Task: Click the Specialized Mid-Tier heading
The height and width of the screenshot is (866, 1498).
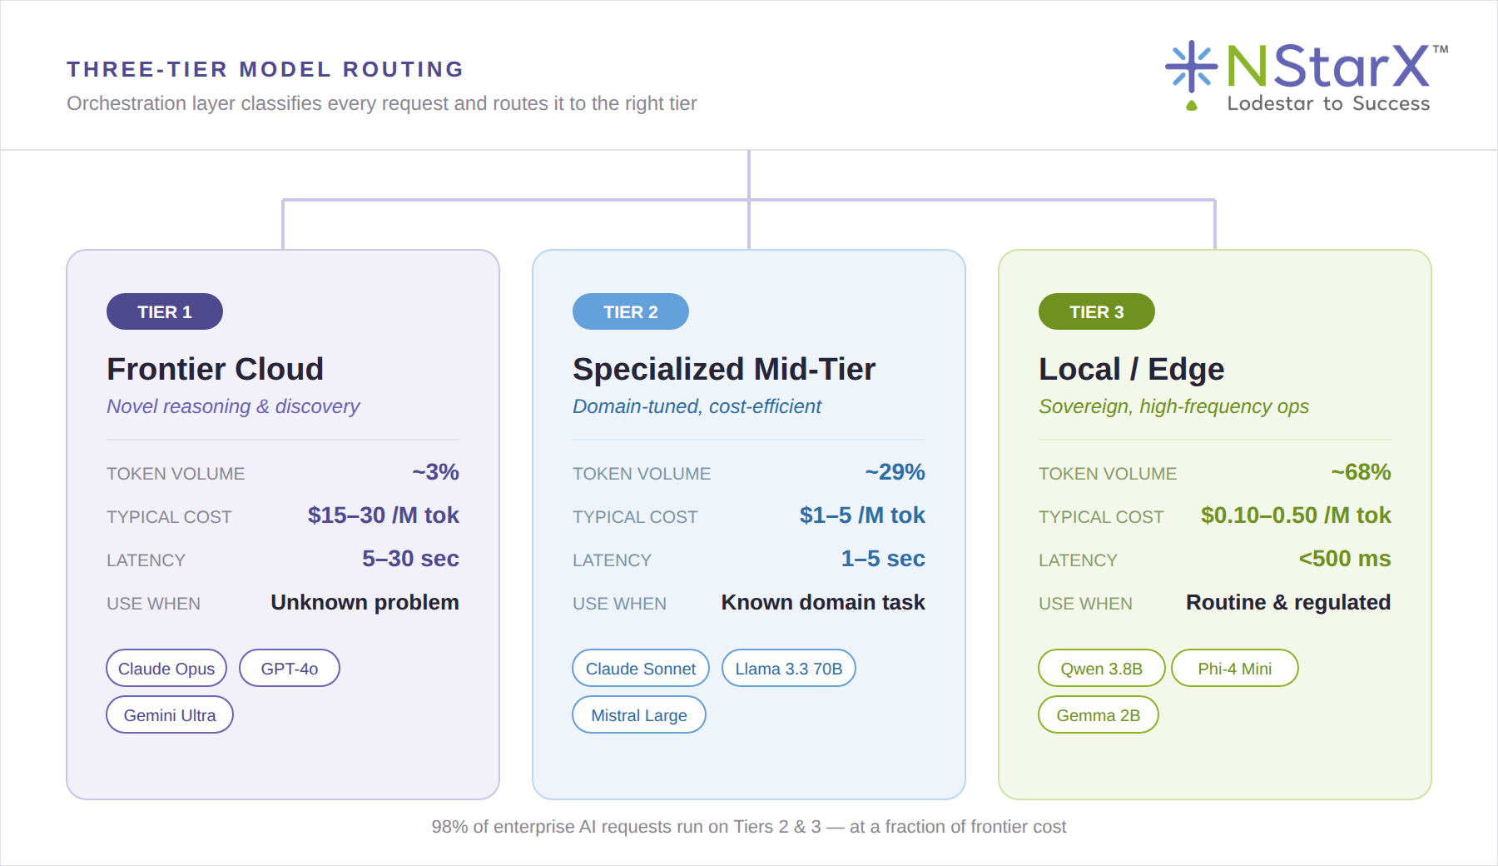Action: pos(724,369)
